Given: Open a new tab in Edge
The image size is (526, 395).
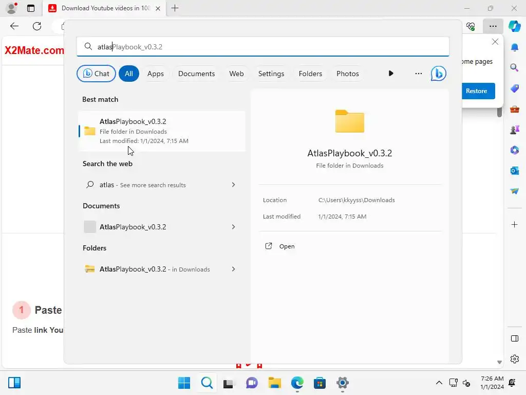Looking at the screenshot, I should pos(175,8).
